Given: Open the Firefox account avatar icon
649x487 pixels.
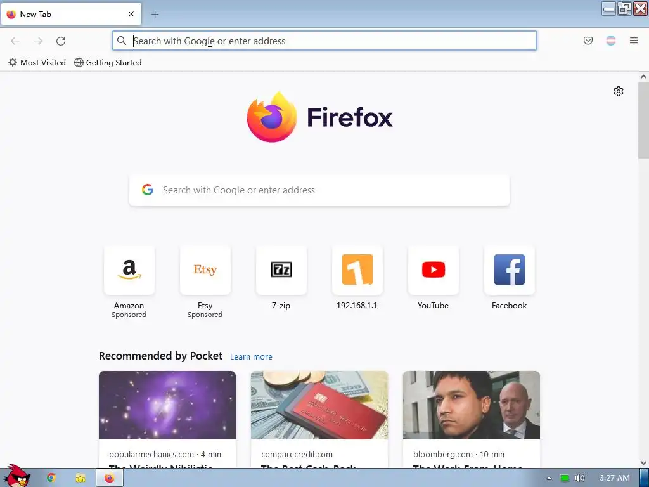Looking at the screenshot, I should pyautogui.click(x=610, y=41).
